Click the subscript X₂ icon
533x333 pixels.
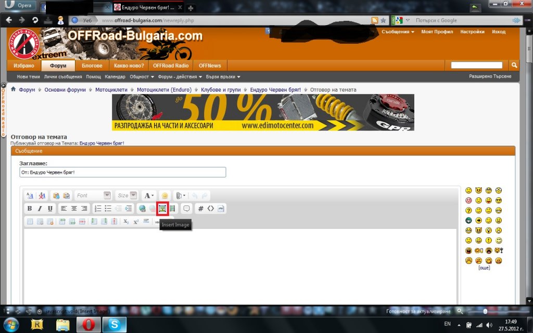(x=126, y=222)
